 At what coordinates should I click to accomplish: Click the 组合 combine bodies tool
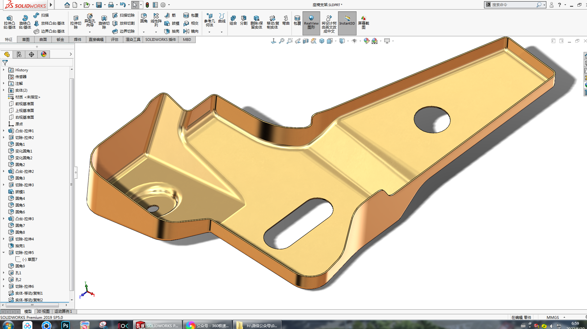[x=233, y=20]
